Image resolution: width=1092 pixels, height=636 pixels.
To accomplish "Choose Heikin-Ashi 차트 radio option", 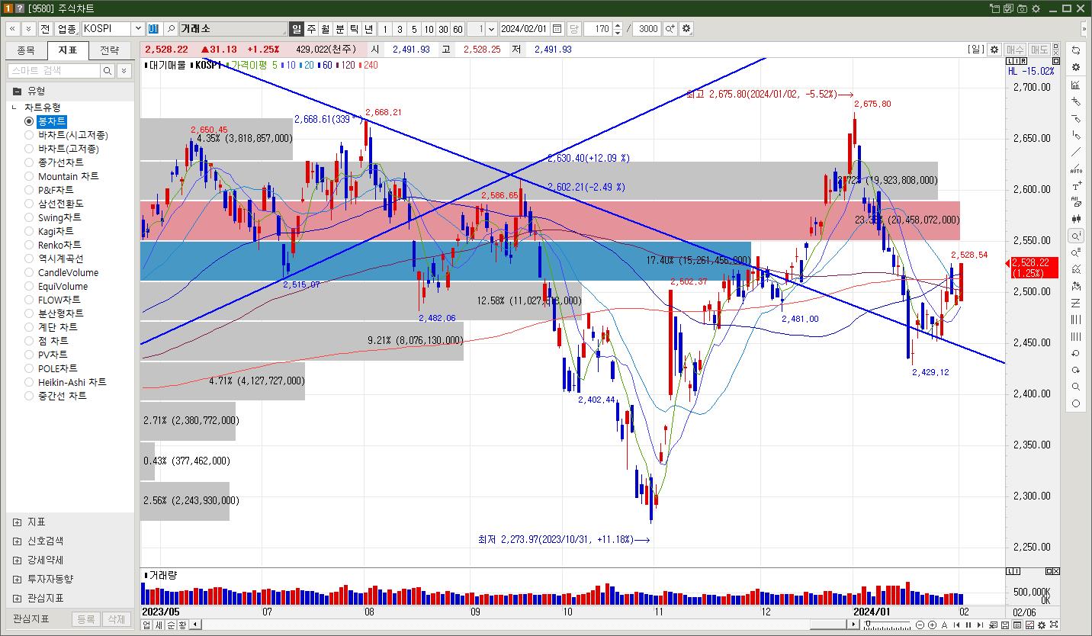I will pos(29,382).
